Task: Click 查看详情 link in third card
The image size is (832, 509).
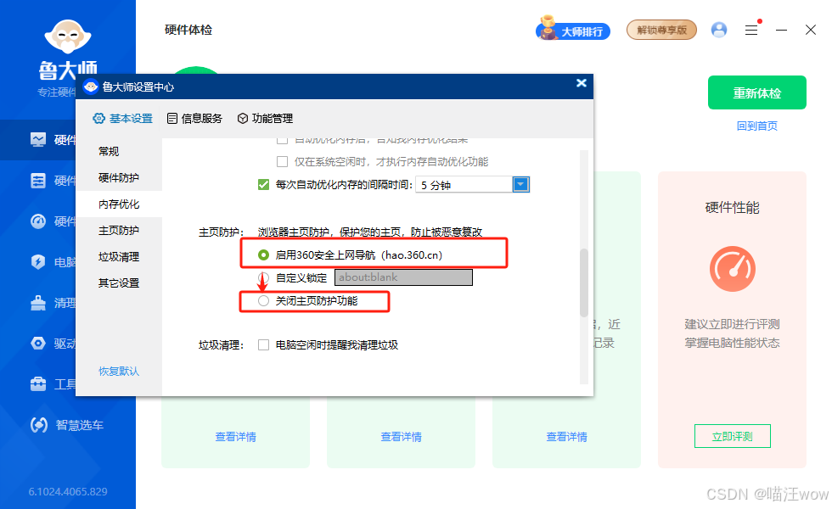Action: click(x=567, y=436)
